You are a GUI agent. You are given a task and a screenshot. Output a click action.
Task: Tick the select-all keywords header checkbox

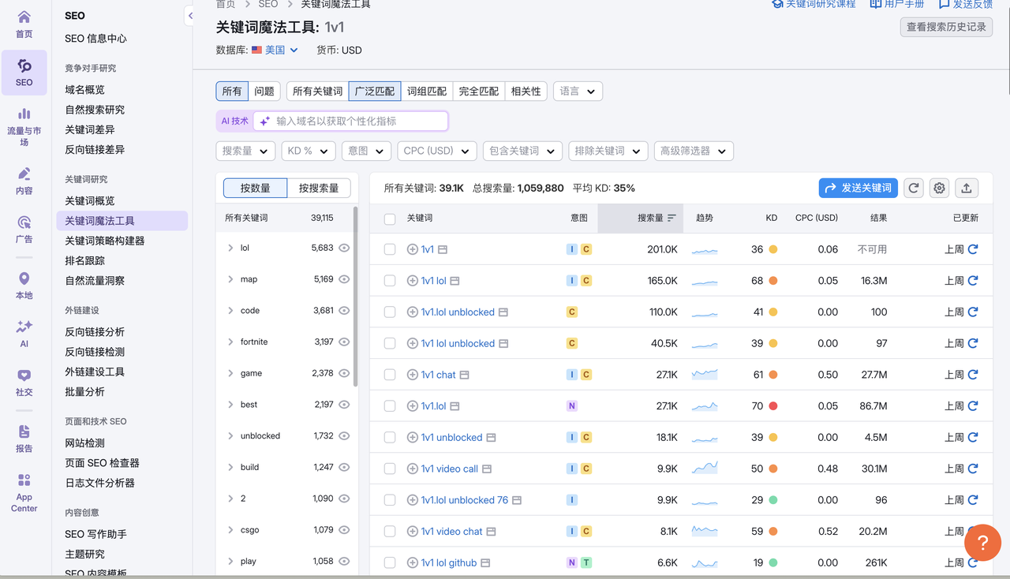[x=390, y=219]
